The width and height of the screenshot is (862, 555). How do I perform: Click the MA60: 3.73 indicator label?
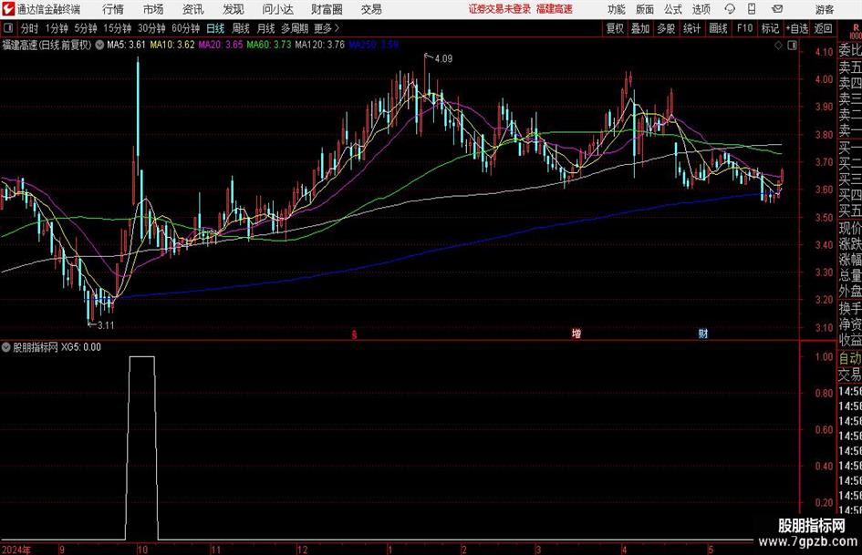(x=269, y=45)
